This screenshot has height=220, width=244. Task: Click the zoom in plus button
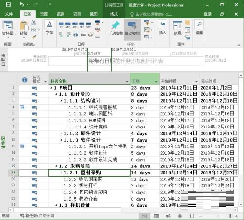[236, 216]
